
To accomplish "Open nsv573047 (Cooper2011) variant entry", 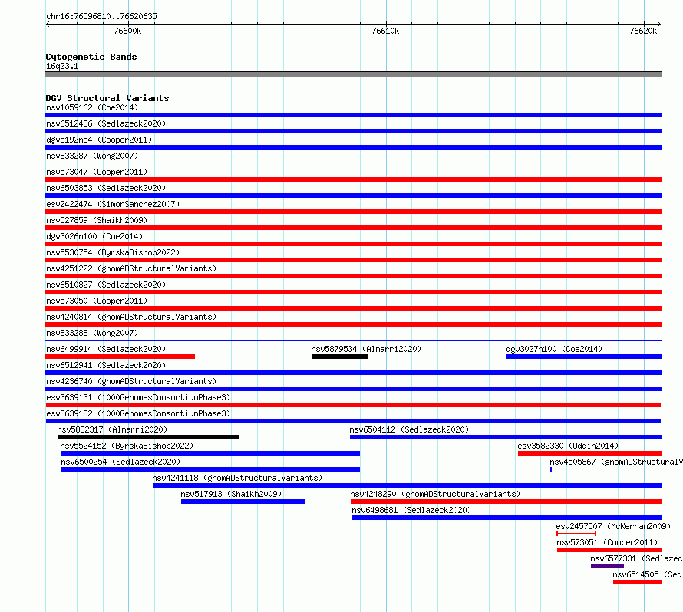I will click(97, 172).
